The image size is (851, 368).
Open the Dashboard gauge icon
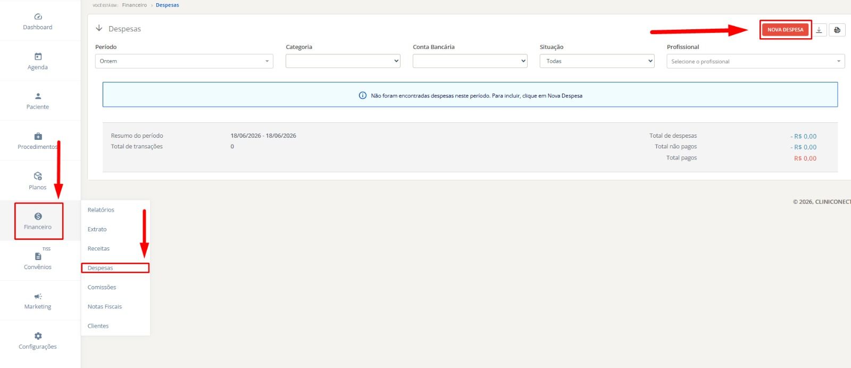pyautogui.click(x=38, y=16)
